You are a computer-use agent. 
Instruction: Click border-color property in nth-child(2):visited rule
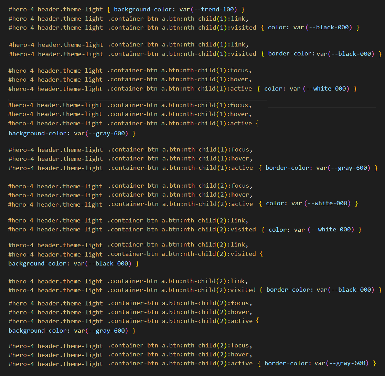coord(288,290)
